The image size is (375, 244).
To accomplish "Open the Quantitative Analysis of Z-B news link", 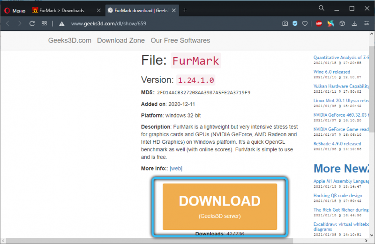I will 341,57.
